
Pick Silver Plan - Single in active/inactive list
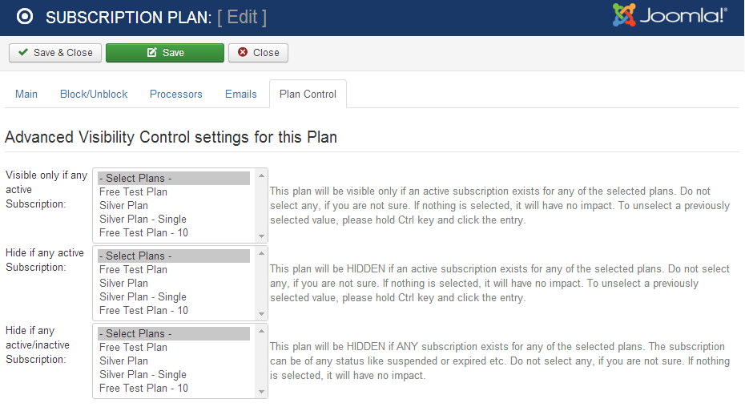(143, 375)
